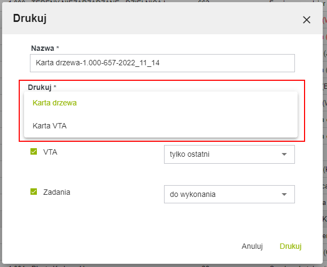Focus the Nazwa text field
The image size is (327, 267).
coord(162,63)
